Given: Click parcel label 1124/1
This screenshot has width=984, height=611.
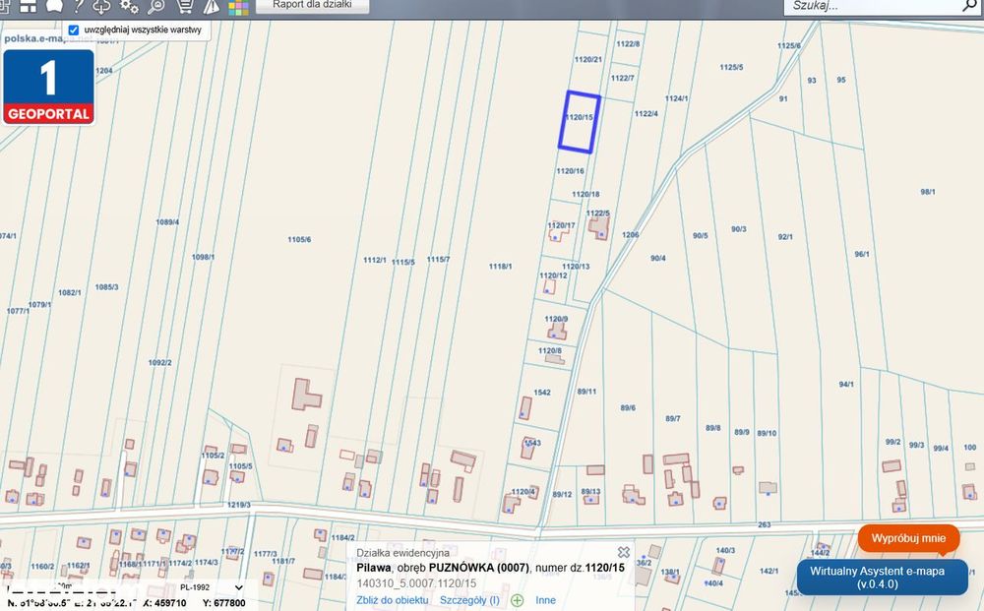Looking at the screenshot, I should 677,98.
